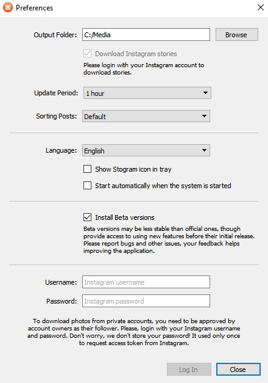Click the Instagram username field
The width and height of the screenshot is (268, 383).
146,282
